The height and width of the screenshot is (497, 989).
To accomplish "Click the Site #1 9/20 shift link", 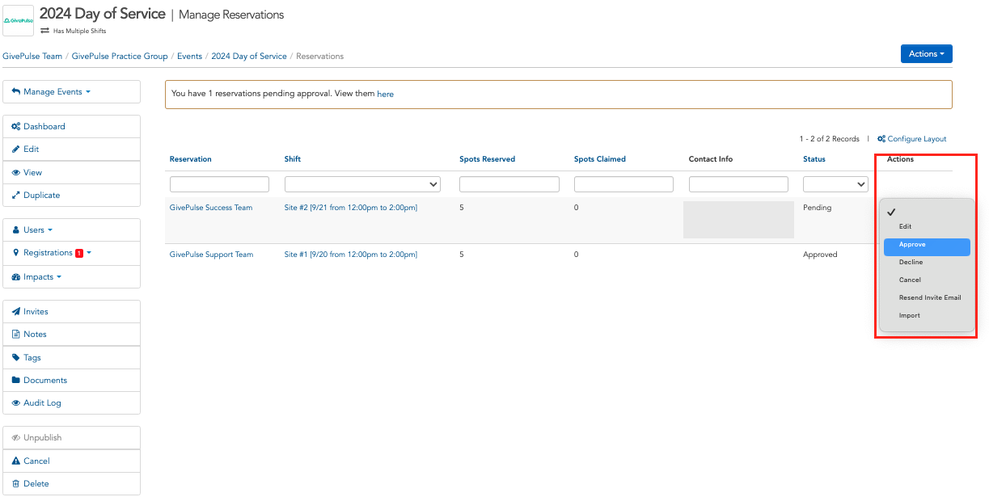I will click(351, 255).
